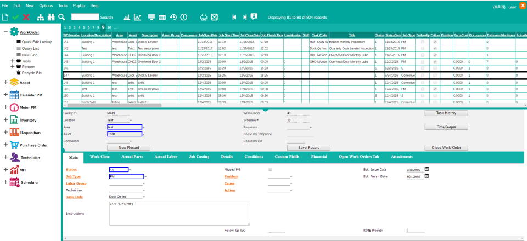The image size is (527, 241).
Task: Open the Problem dropdown list
Action: coord(291,176)
